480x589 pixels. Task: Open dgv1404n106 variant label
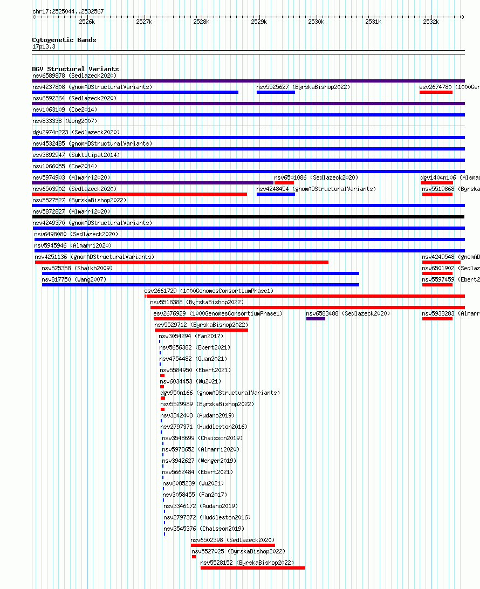coord(450,177)
